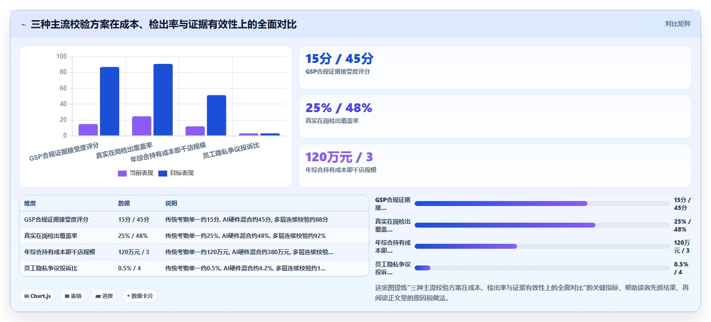Click the y-axis tick value 60
This screenshot has width=711, height=322.
[63, 88]
